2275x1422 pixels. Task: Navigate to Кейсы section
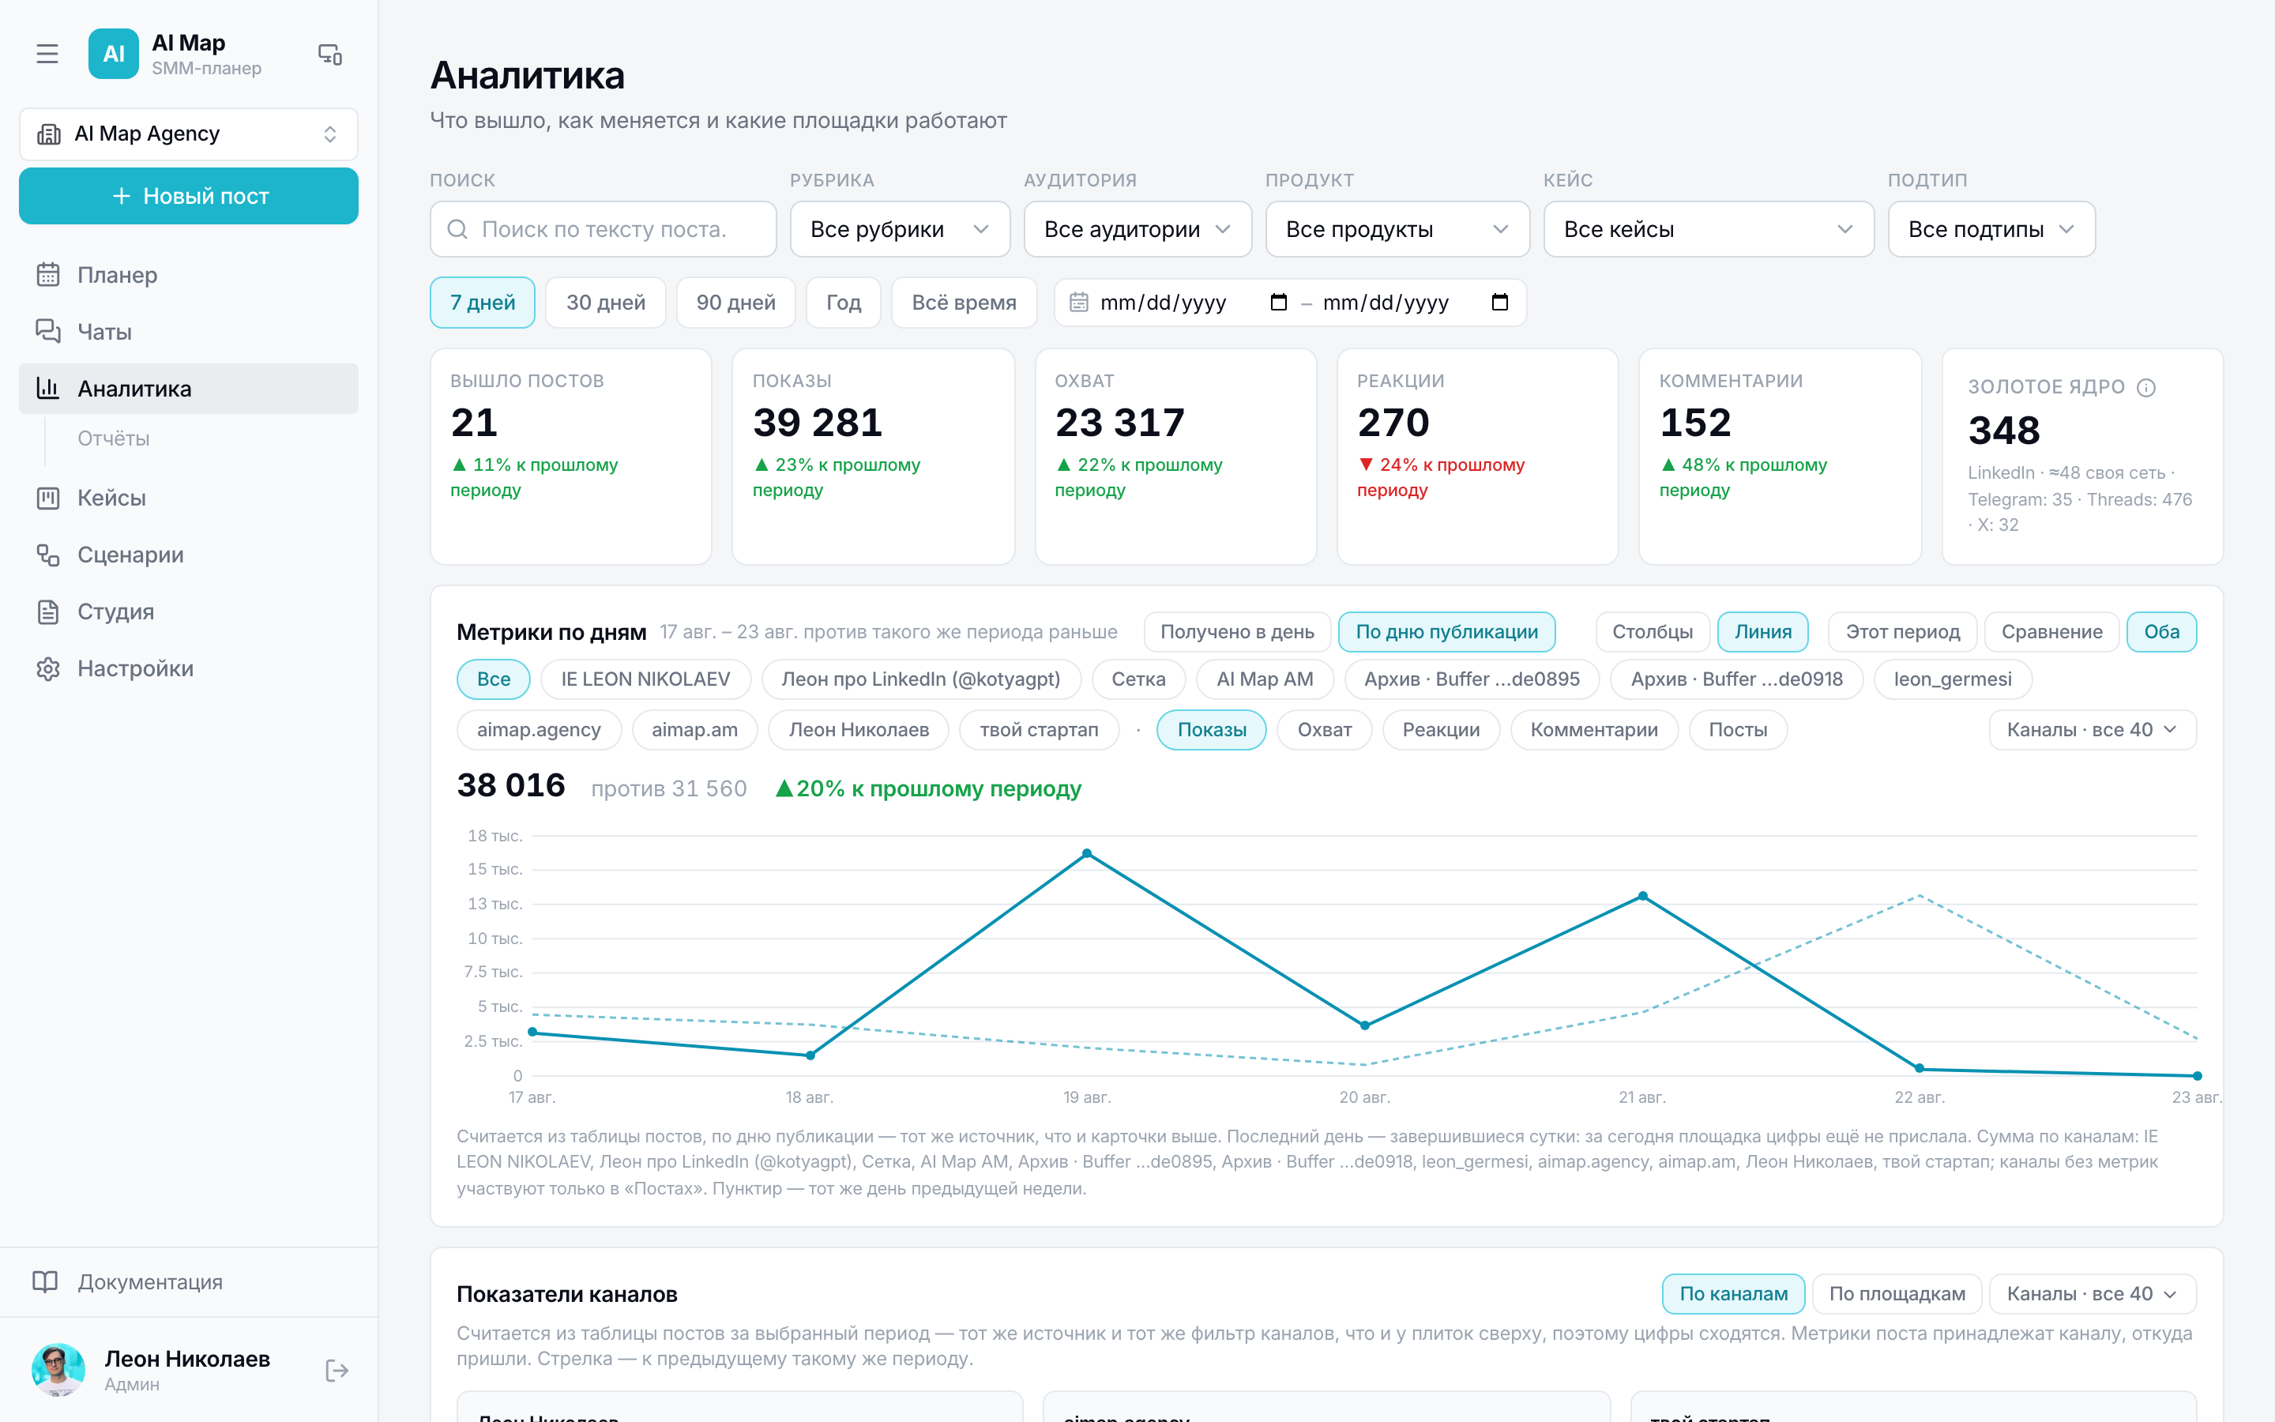[x=189, y=498]
